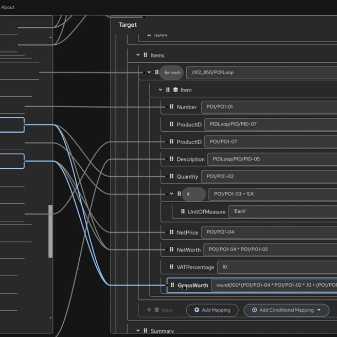Click the layers stack icon beside Item

(x=175, y=90)
